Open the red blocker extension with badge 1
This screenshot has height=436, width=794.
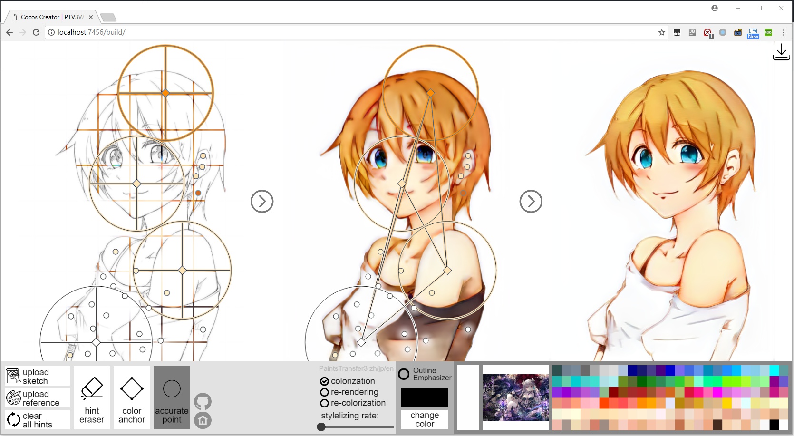click(x=708, y=33)
